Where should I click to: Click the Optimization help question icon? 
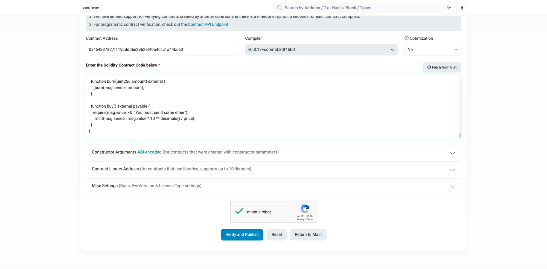coord(406,38)
